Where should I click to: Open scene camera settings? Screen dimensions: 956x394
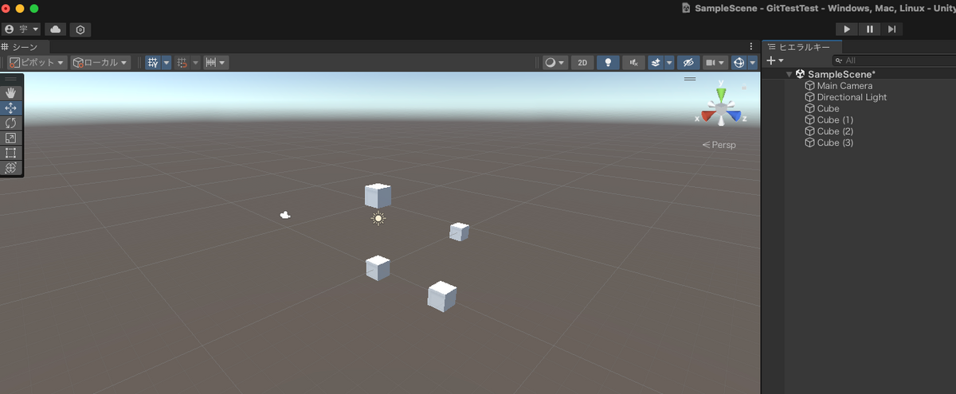(715, 62)
